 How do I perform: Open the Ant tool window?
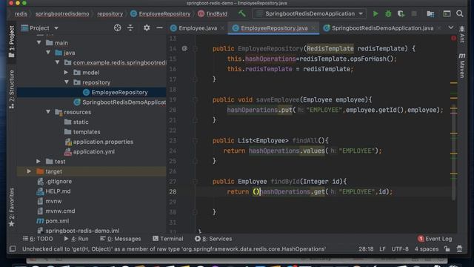coord(462,35)
